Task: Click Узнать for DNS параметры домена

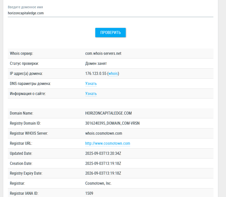Action: coord(91,84)
